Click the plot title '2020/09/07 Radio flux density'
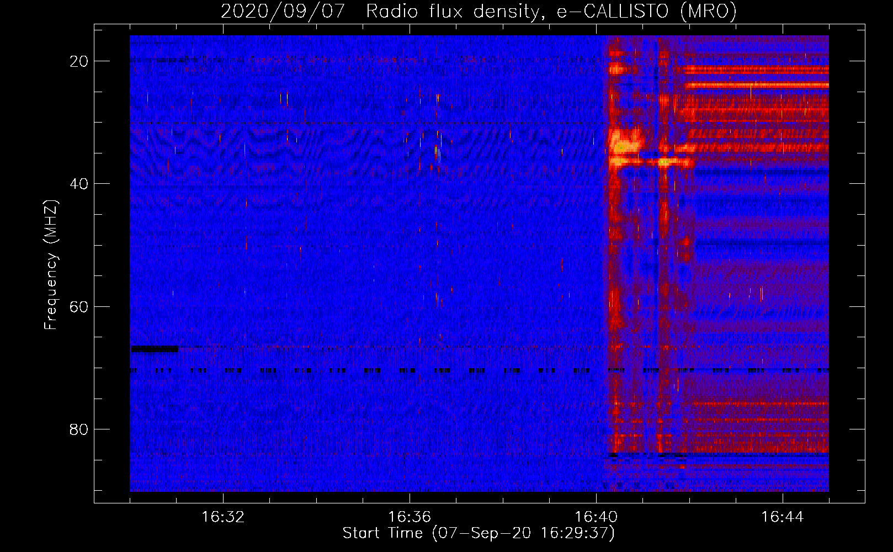Image resolution: width=893 pixels, height=552 pixels. click(x=479, y=11)
